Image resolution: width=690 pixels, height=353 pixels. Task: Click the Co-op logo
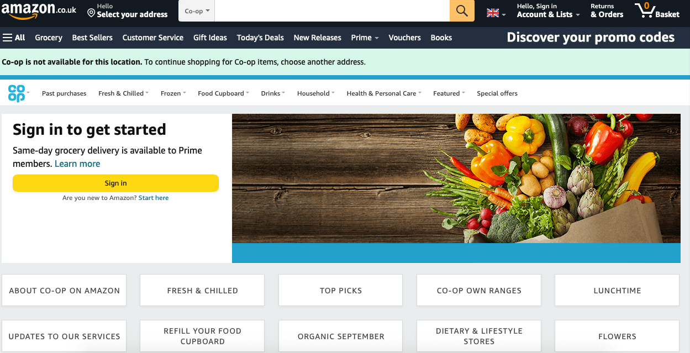pos(18,93)
